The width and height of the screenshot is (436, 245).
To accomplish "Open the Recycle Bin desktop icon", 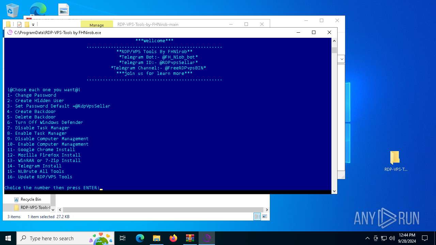I will coord(13,10).
